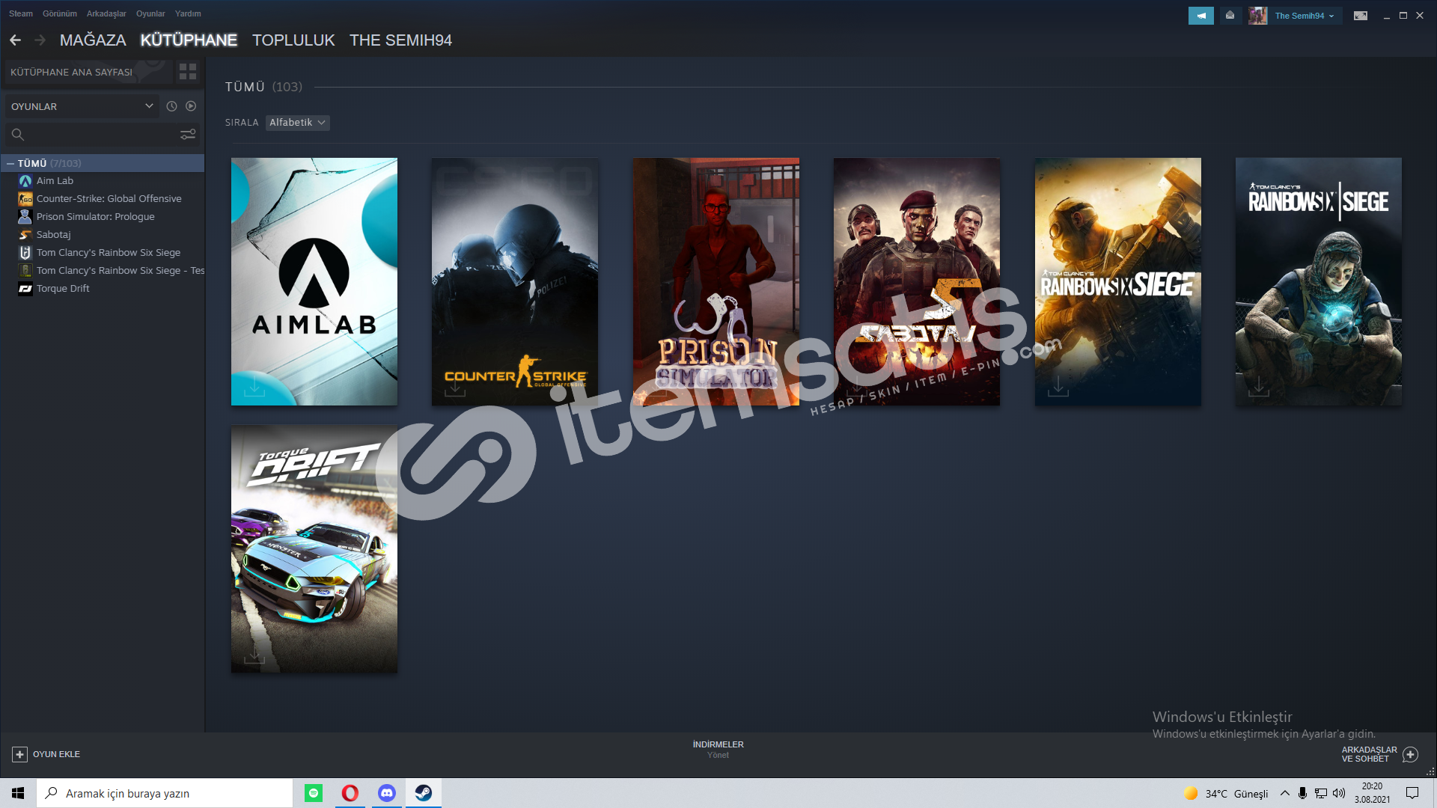The image size is (1437, 808).
Task: Open the Counter-Strike game cover
Action: coord(515,281)
